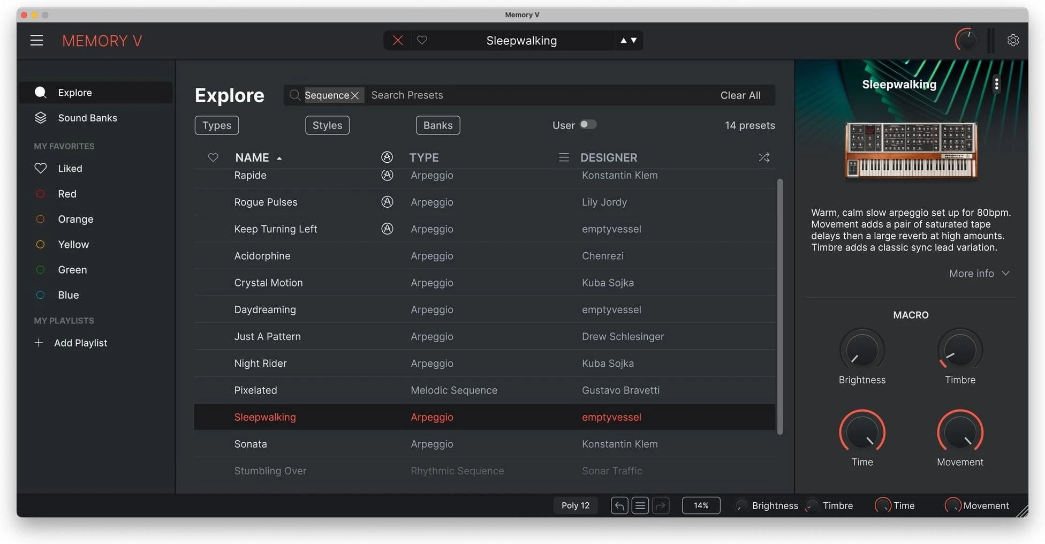Filter by Green favorites
Screen dimensions: 1045x544
pos(61,269)
